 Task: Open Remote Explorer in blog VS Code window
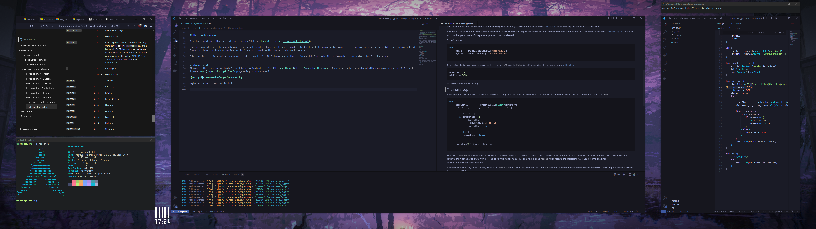175,63
